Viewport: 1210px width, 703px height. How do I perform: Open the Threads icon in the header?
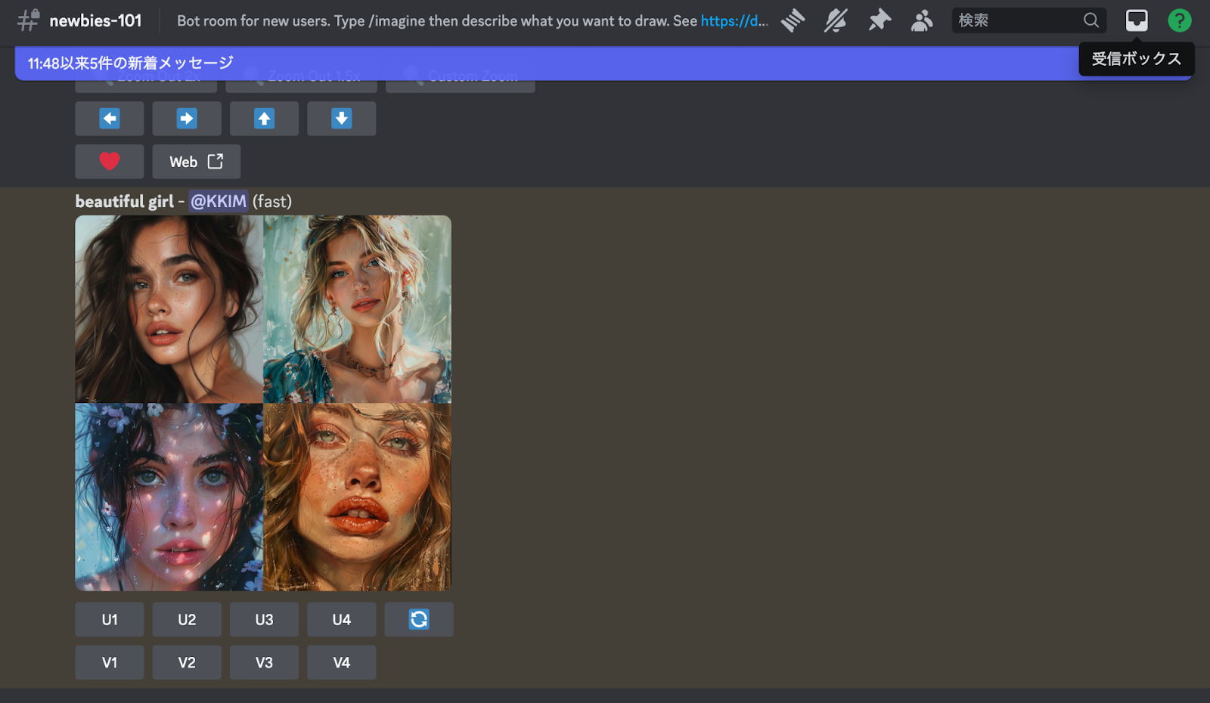(793, 20)
